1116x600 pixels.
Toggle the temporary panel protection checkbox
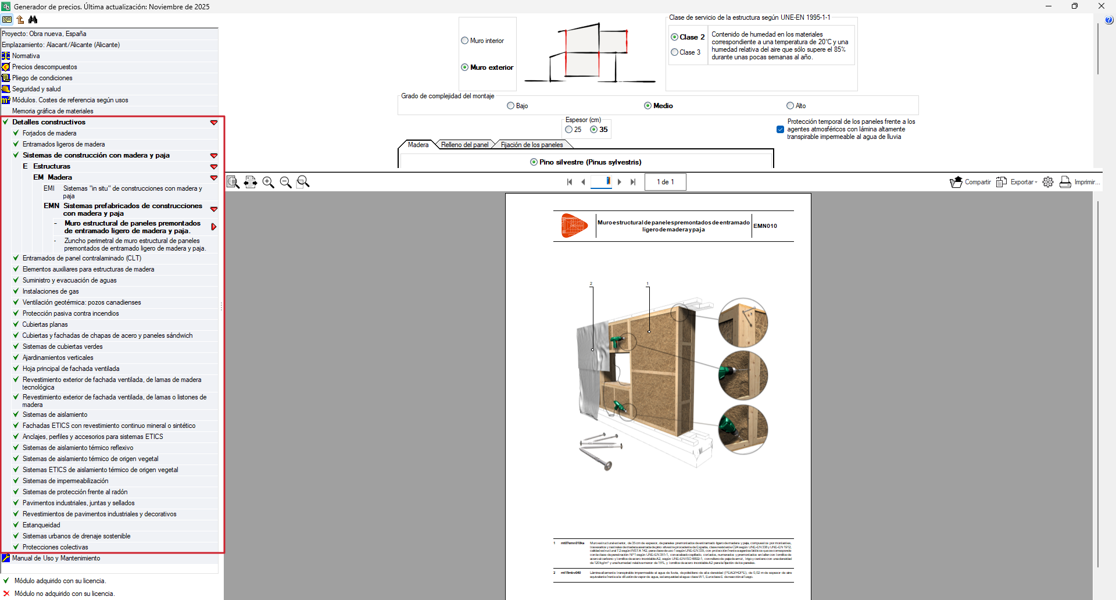point(781,130)
